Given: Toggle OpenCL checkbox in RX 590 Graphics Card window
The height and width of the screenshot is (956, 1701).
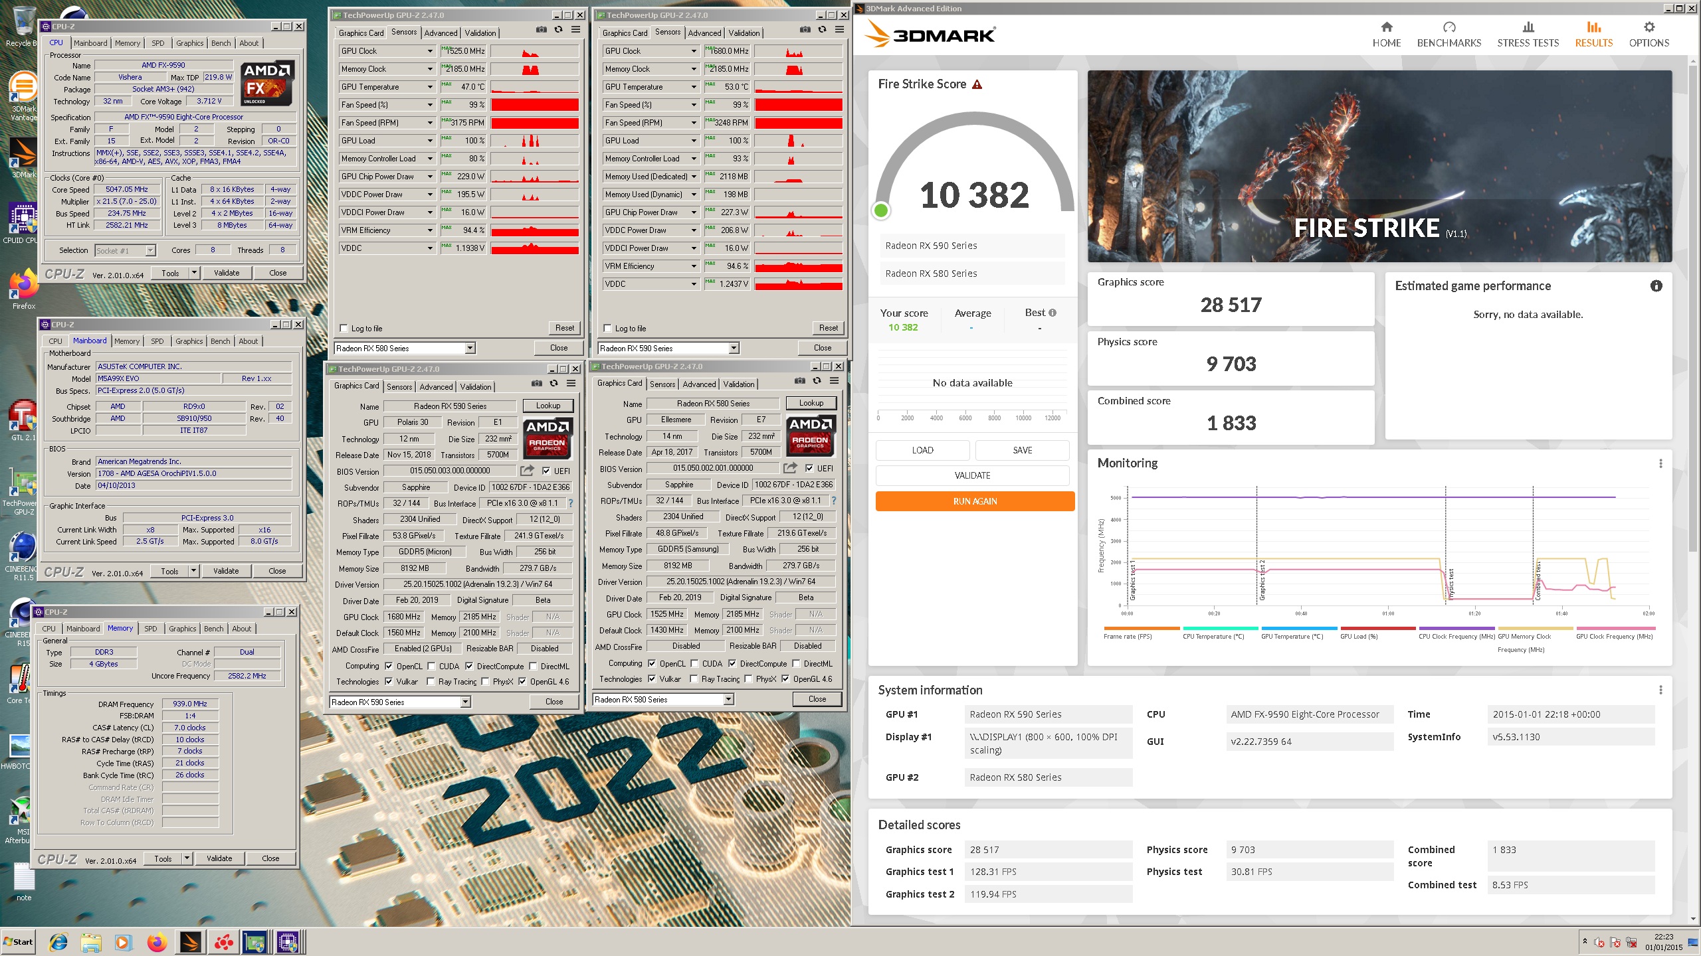Looking at the screenshot, I should 389,666.
